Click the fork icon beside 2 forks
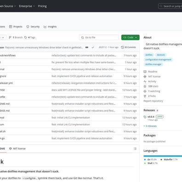The height and width of the screenshot is (182, 182). coord(145,96)
